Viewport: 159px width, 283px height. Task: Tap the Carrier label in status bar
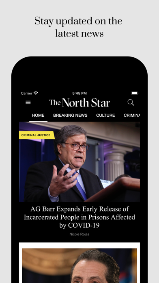pos(26,93)
